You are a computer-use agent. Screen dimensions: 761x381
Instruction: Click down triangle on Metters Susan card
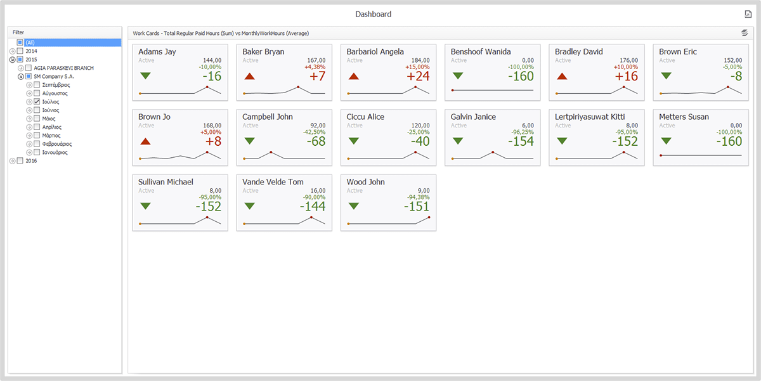click(666, 141)
